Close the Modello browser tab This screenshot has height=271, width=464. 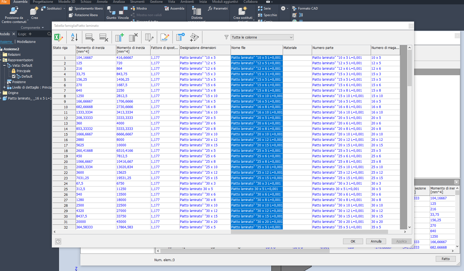[14, 34]
